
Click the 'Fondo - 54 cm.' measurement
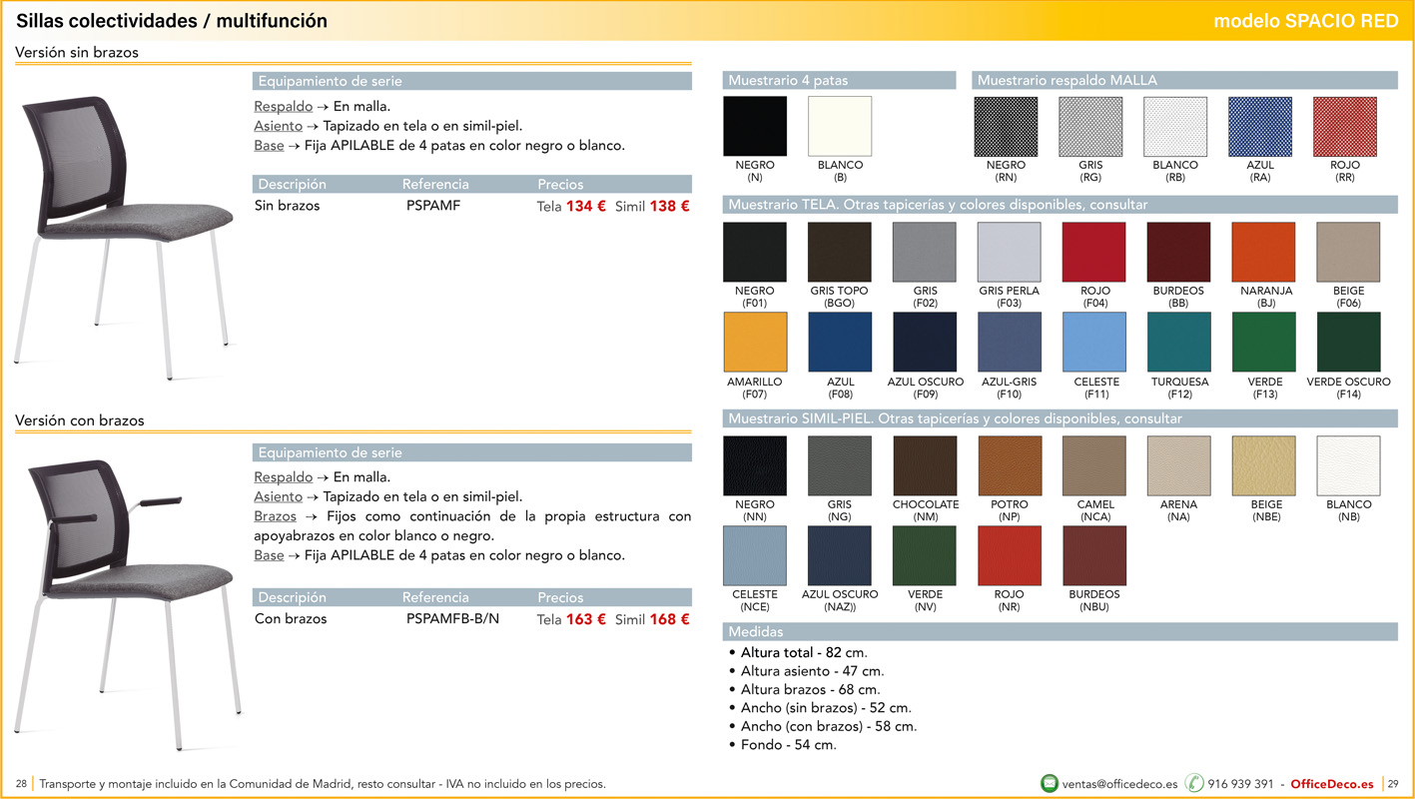[x=788, y=745]
